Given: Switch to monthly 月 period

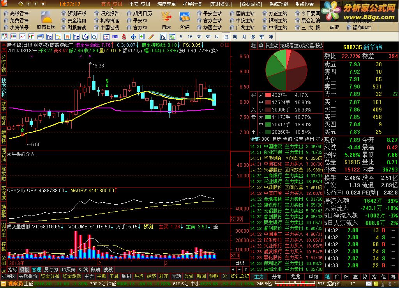Looking at the screenshot, I should (x=244, y=37).
